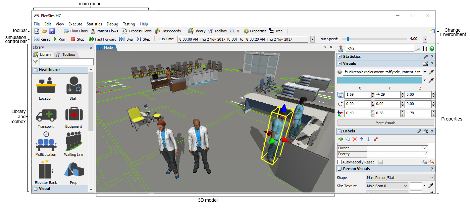
Task: Click the save file toolbar icon
Action: (x=52, y=31)
